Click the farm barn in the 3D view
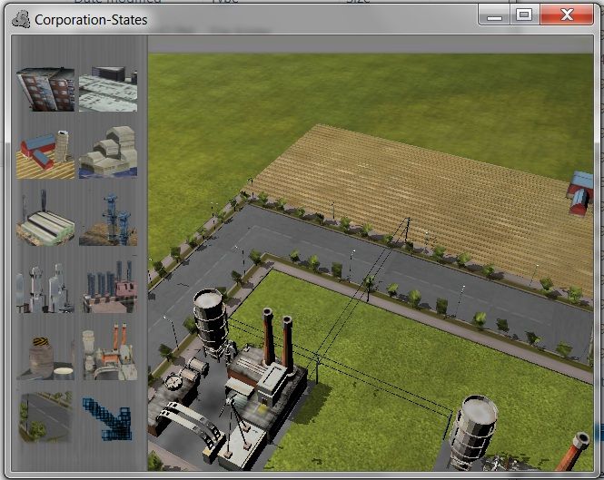The image size is (604, 480). [580, 193]
